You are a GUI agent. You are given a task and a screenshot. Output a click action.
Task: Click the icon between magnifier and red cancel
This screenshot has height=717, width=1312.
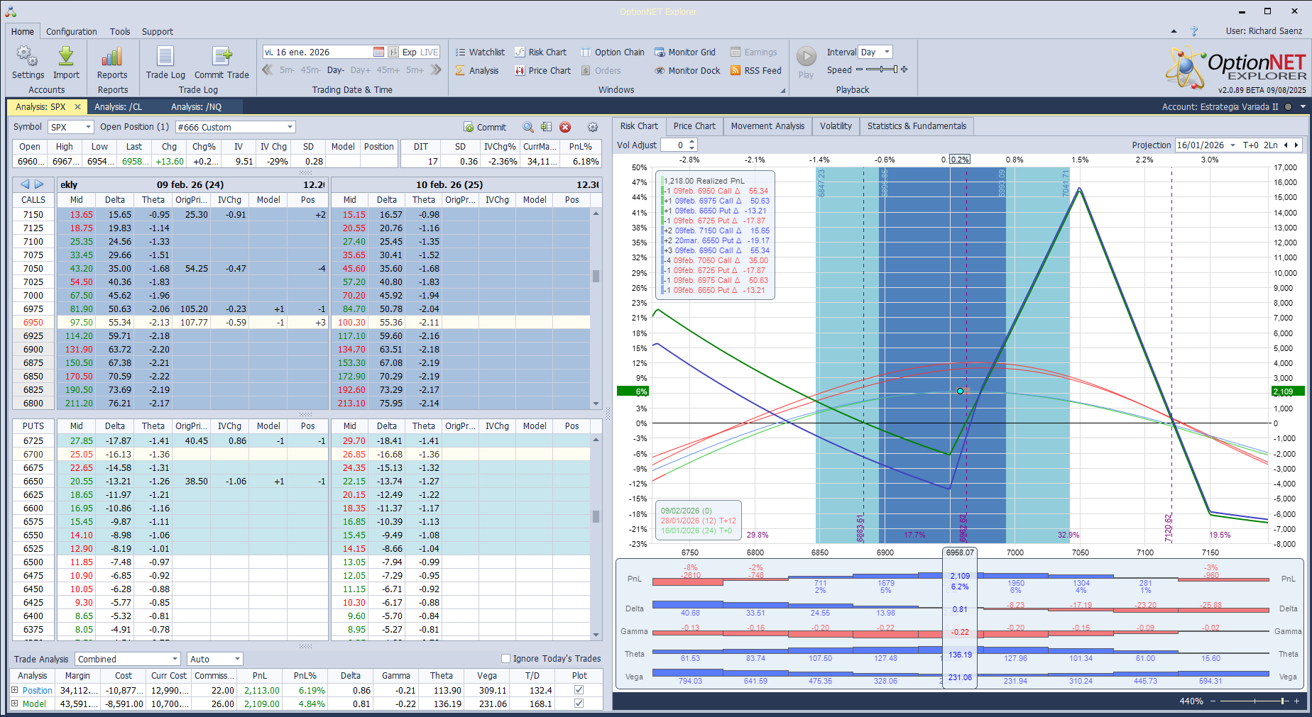click(546, 127)
